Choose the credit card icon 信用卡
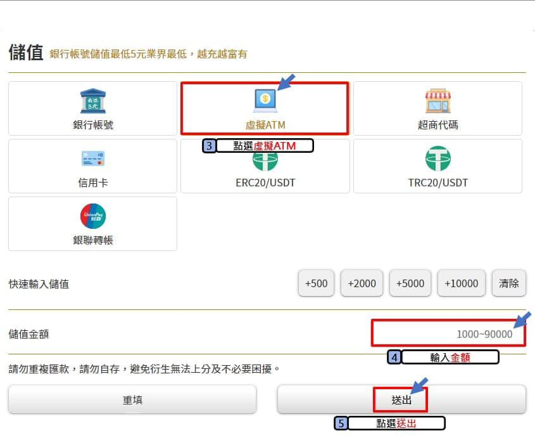 coord(93,158)
